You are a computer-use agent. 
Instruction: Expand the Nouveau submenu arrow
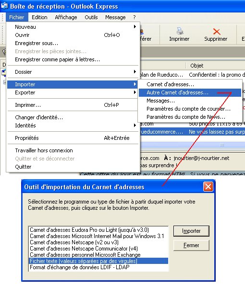[135, 27]
